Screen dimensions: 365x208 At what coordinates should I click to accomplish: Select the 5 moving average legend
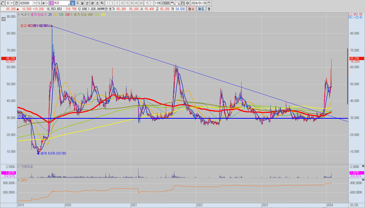tap(45, 14)
